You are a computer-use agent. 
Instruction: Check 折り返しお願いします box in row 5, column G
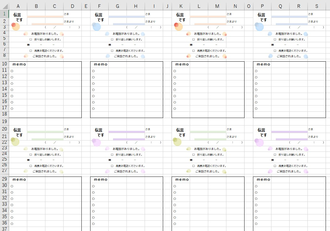tap(112, 39)
